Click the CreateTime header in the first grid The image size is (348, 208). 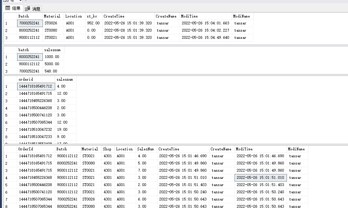click(128, 16)
